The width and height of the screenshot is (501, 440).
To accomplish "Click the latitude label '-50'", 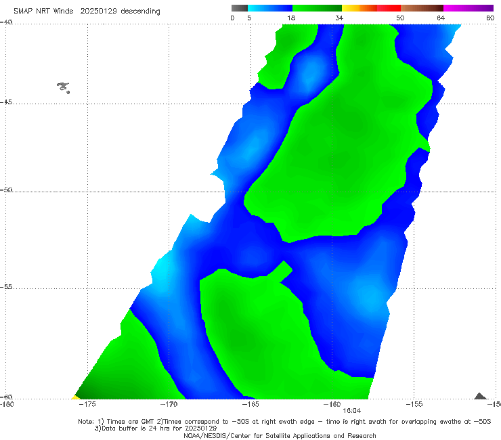I will click(x=6, y=190).
